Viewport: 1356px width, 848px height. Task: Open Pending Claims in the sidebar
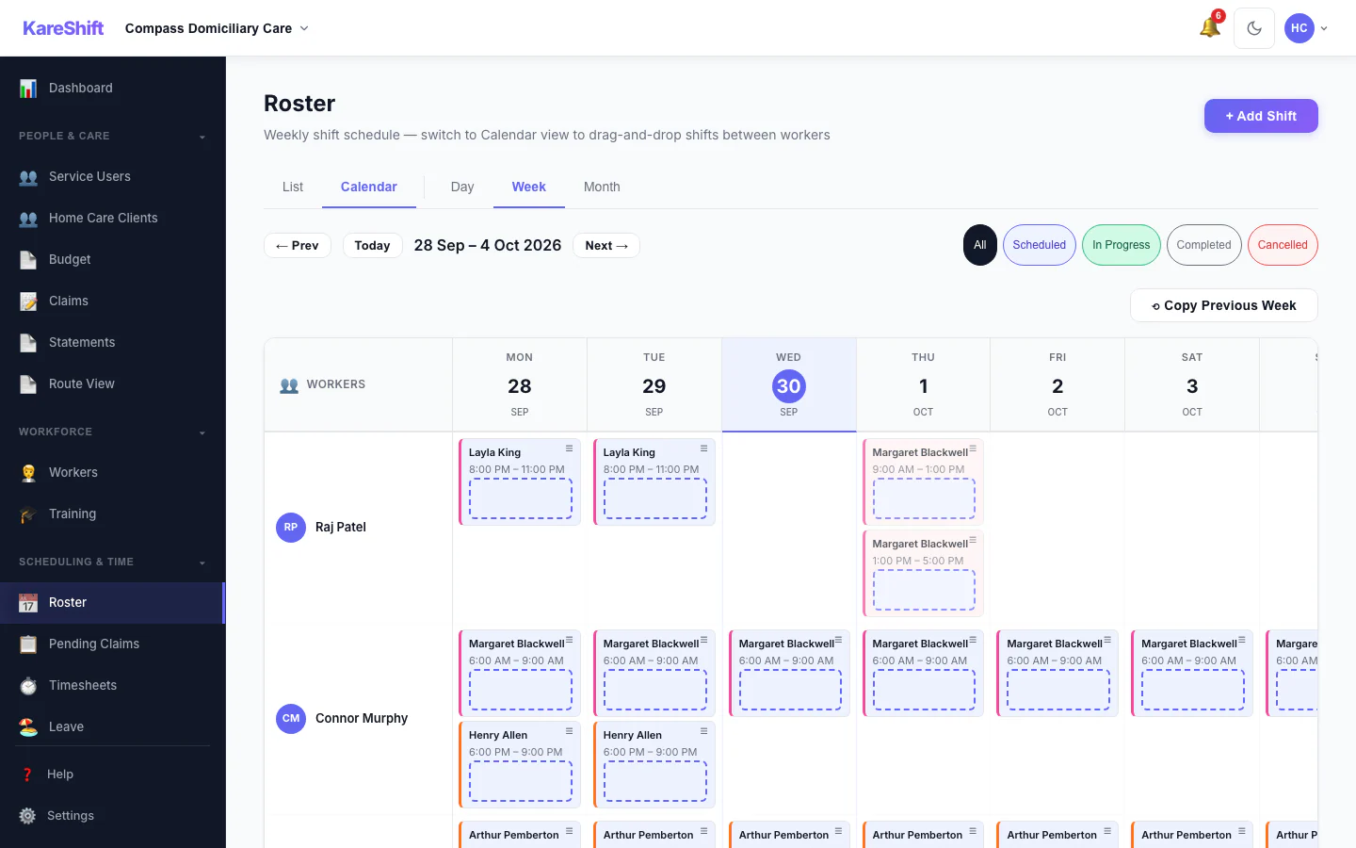coord(113,644)
